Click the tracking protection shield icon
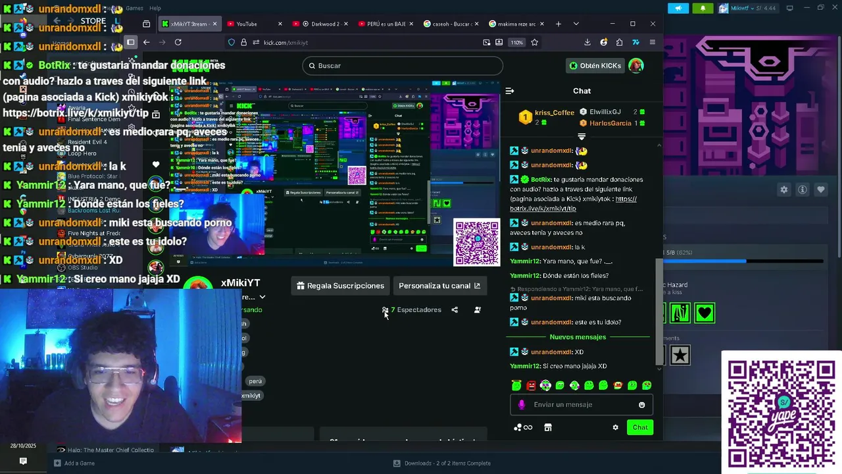The image size is (842, 474). [232, 42]
